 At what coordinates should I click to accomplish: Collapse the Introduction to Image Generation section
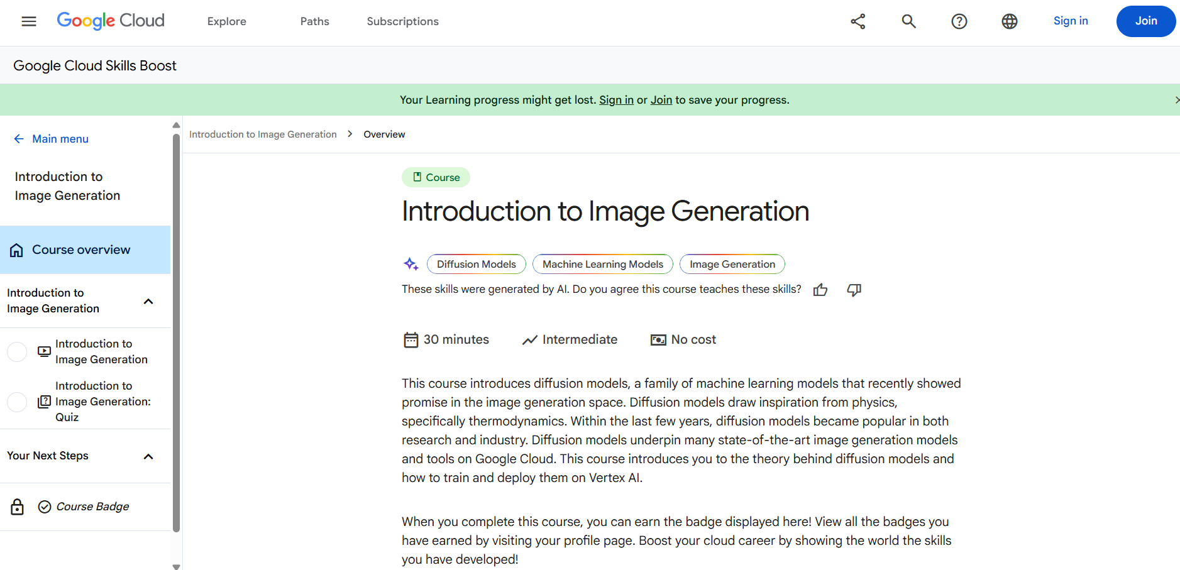click(148, 301)
